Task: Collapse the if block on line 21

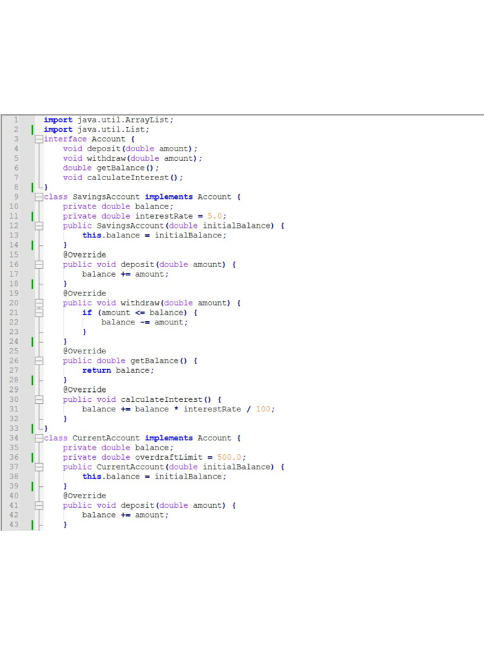Action: 38,312
